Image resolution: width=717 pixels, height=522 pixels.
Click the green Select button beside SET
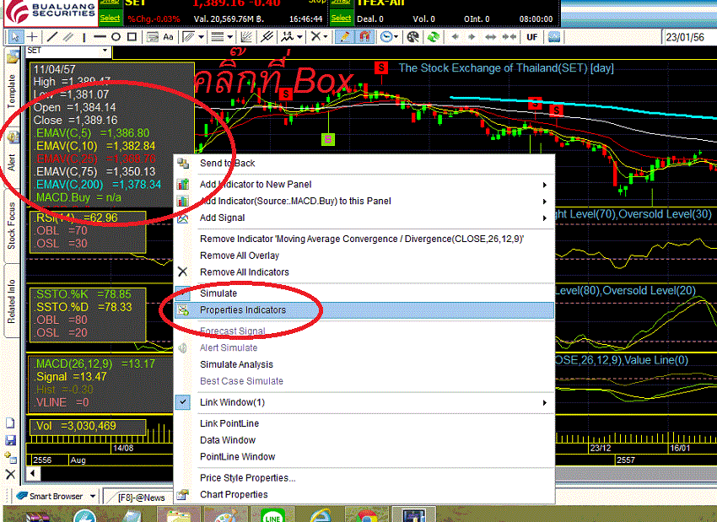111,19
